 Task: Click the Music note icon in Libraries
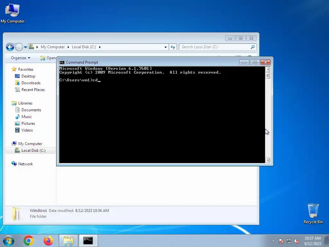coord(17,116)
